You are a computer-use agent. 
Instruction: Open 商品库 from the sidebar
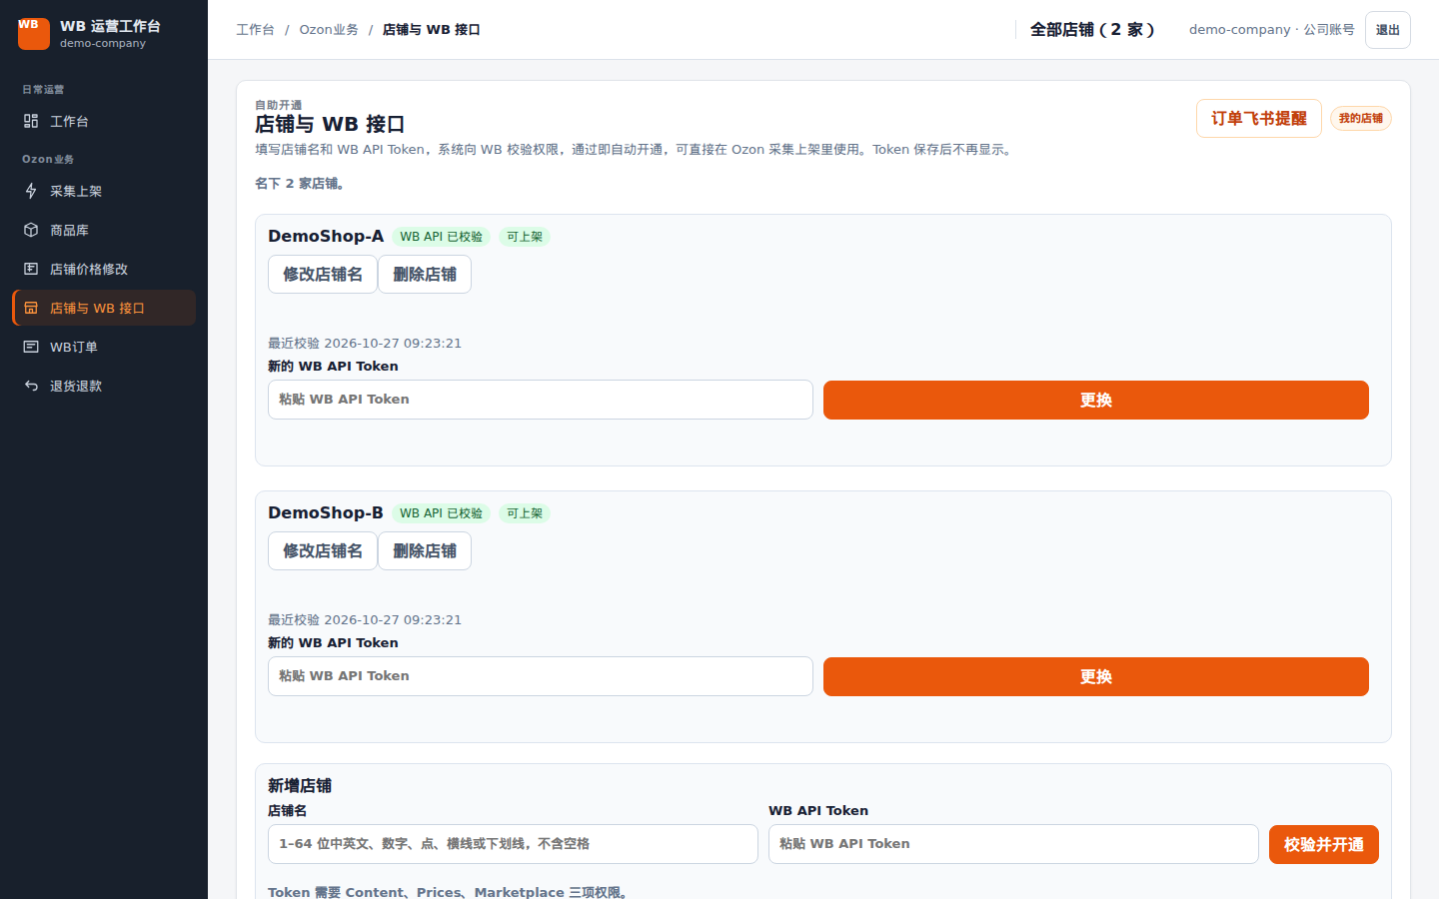tap(104, 230)
